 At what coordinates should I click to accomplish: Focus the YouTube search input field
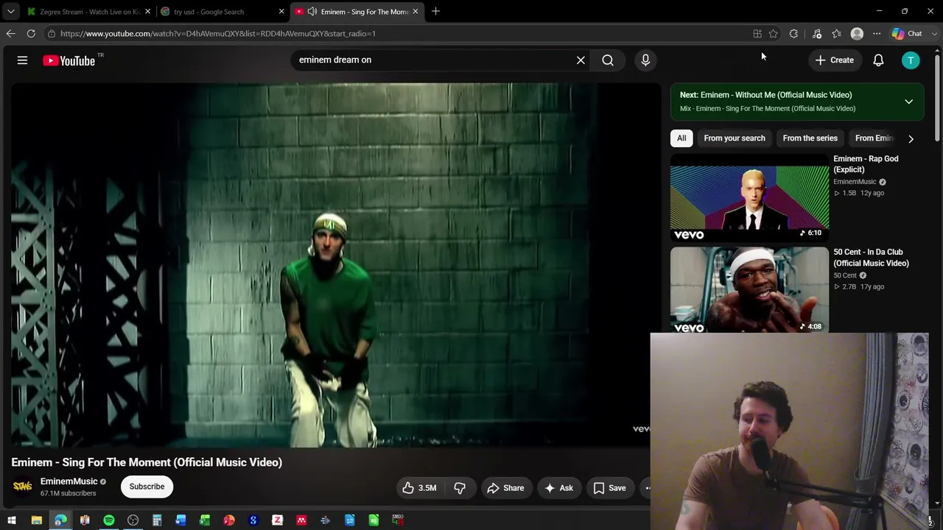coord(435,60)
